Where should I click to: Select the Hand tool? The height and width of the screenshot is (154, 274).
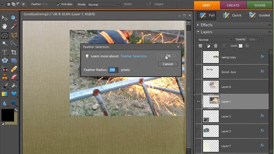click(x=5, y=27)
